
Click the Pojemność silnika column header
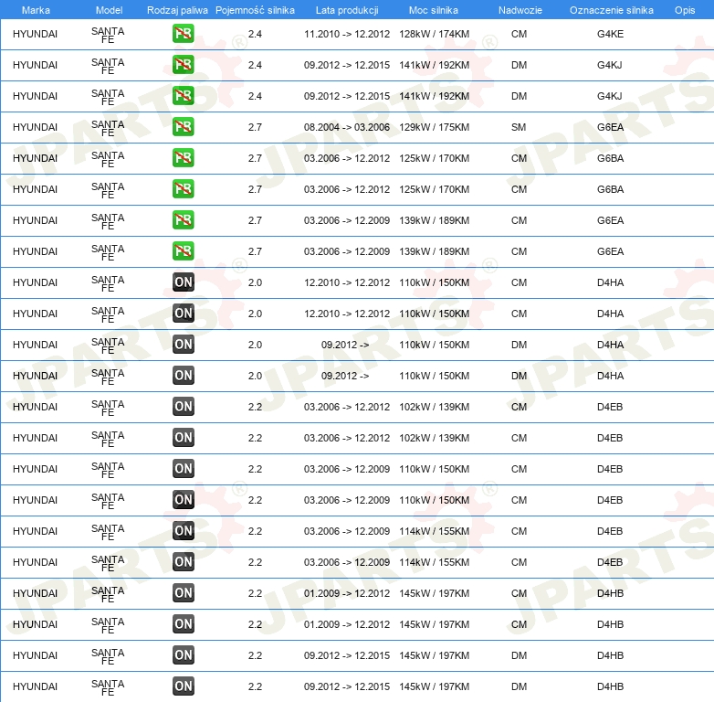click(255, 10)
